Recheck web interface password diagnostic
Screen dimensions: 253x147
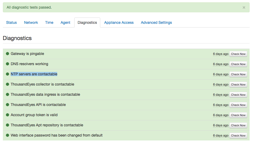click(238, 135)
